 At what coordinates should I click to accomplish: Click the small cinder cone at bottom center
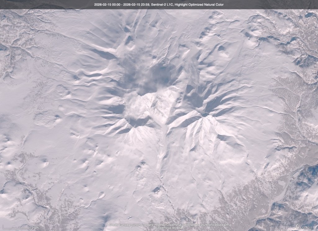tap(157, 190)
